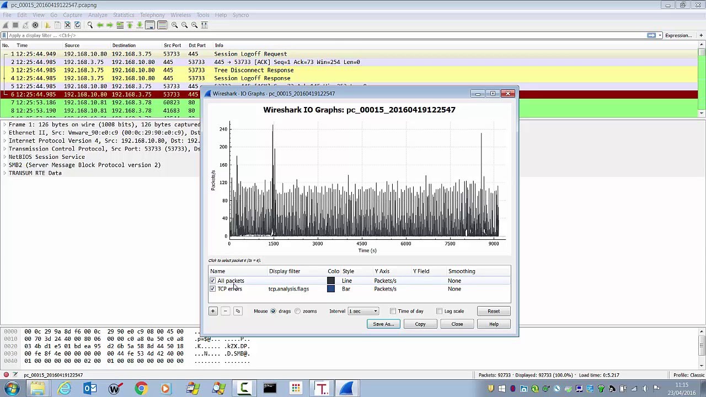
Task: Click Save As button in IO Graphs
Action: [383, 324]
